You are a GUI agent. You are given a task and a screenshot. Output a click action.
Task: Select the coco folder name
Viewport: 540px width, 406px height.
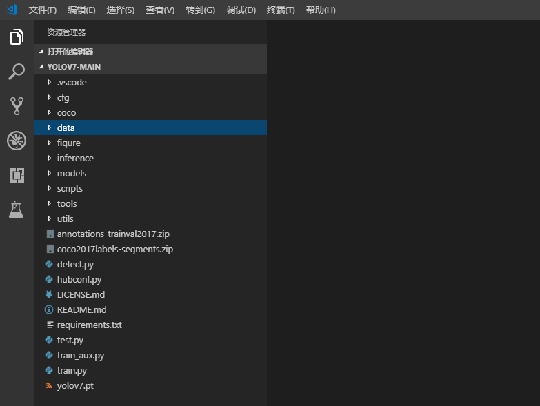(66, 113)
